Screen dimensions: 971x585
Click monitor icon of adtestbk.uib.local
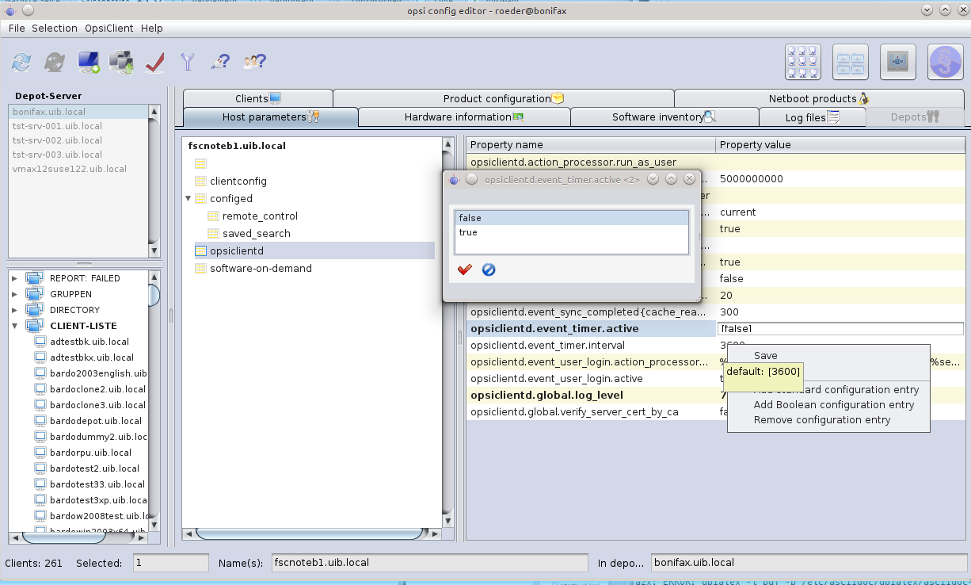[x=40, y=342]
